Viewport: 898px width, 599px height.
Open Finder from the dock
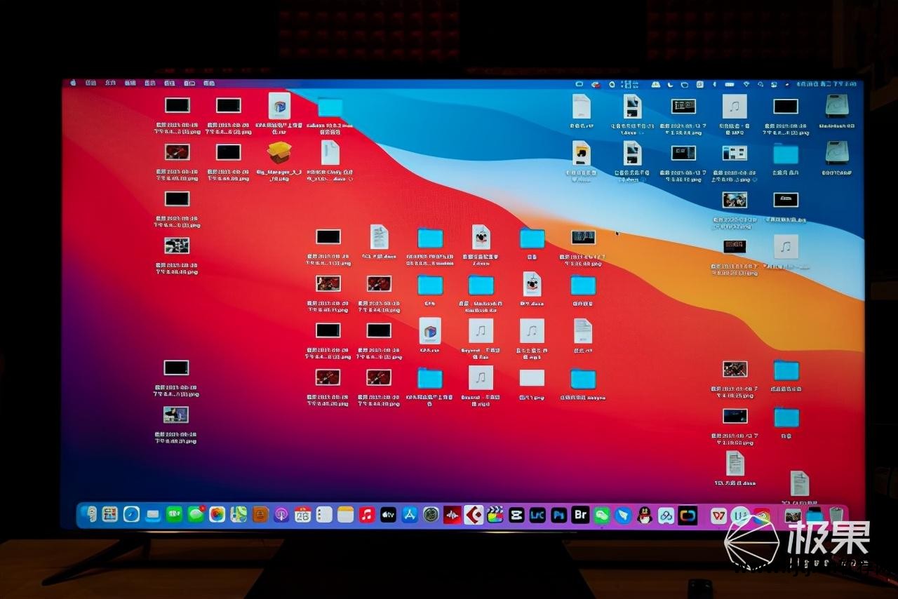pos(89,514)
